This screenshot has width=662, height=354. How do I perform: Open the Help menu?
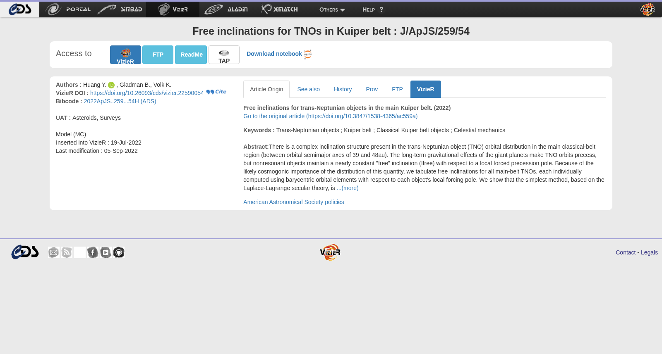(x=373, y=10)
